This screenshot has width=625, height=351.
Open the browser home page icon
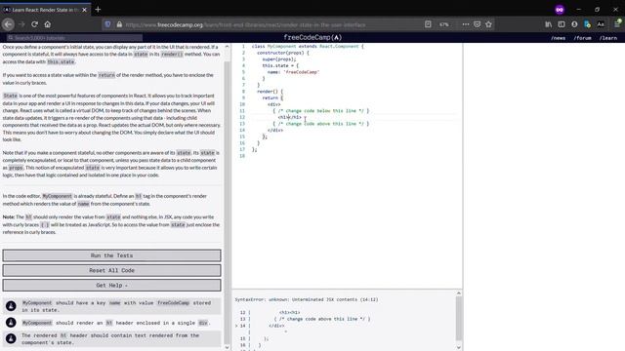tap(48, 24)
